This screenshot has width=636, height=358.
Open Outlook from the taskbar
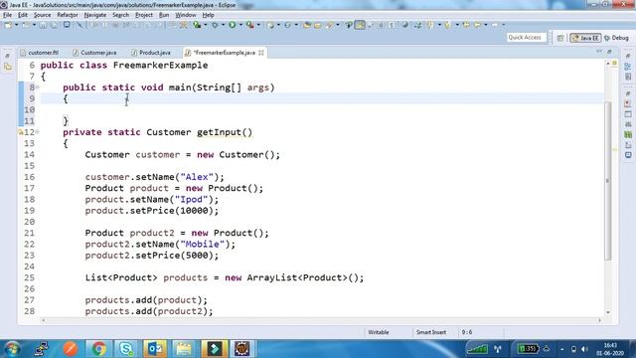point(155,349)
